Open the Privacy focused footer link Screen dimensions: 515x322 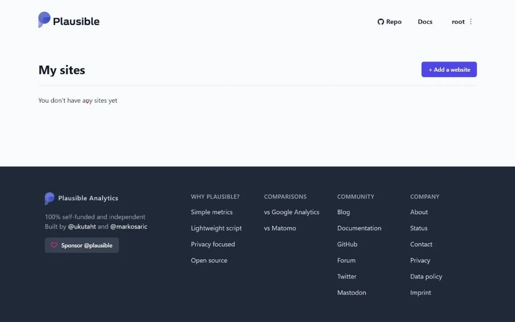point(213,244)
